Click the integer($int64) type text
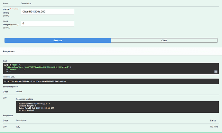This screenshot has height=133, width=222. pos(11,25)
